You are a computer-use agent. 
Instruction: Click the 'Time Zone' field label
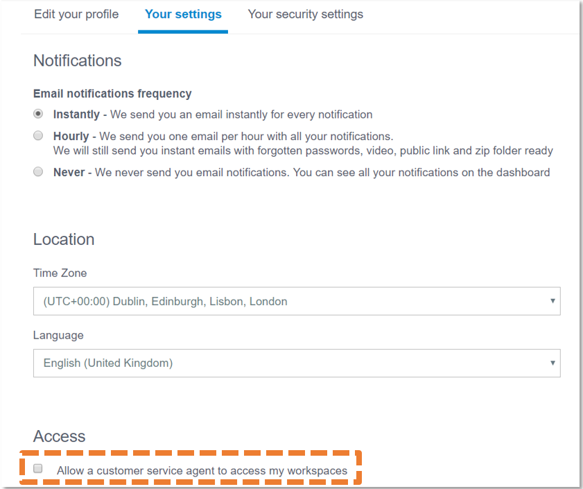point(60,273)
